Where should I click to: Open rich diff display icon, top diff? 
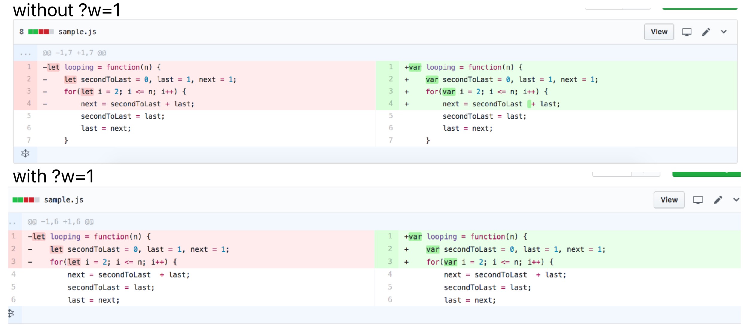(687, 32)
